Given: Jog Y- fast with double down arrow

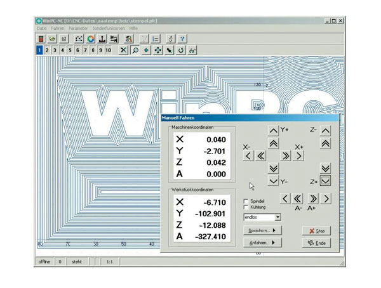Looking at the screenshot, I should click(273, 168).
